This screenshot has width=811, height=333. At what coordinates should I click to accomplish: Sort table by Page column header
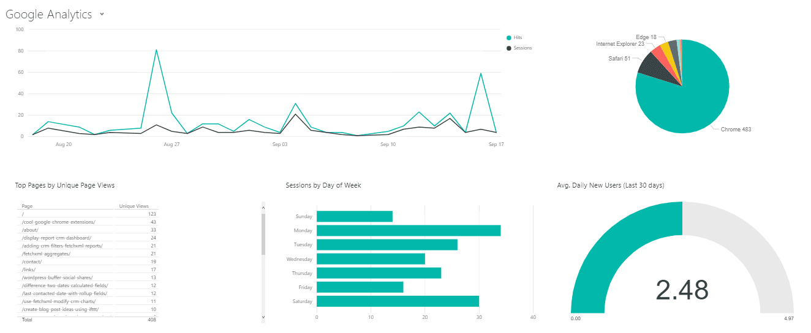pyautogui.click(x=27, y=207)
